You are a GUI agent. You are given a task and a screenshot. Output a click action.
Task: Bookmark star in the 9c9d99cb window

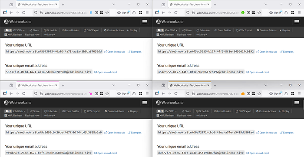(107, 94)
